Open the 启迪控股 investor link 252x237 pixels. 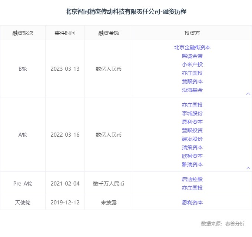(x=192, y=179)
